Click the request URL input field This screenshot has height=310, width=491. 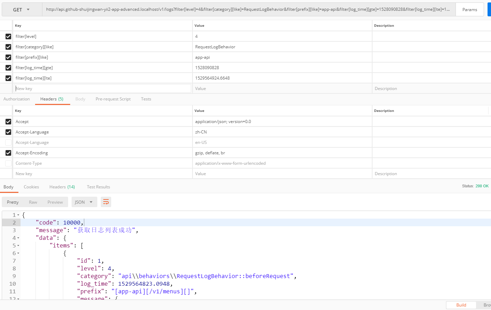248,9
